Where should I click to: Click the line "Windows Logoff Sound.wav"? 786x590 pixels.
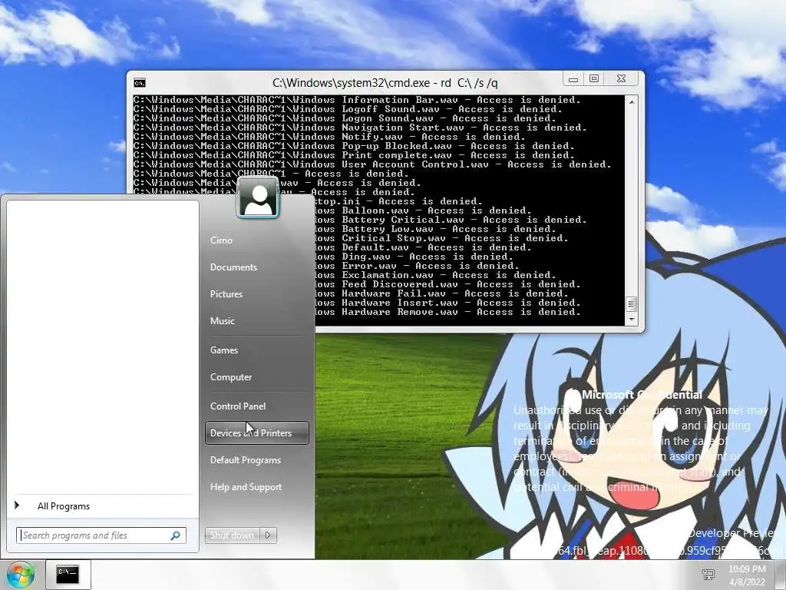coord(348,109)
